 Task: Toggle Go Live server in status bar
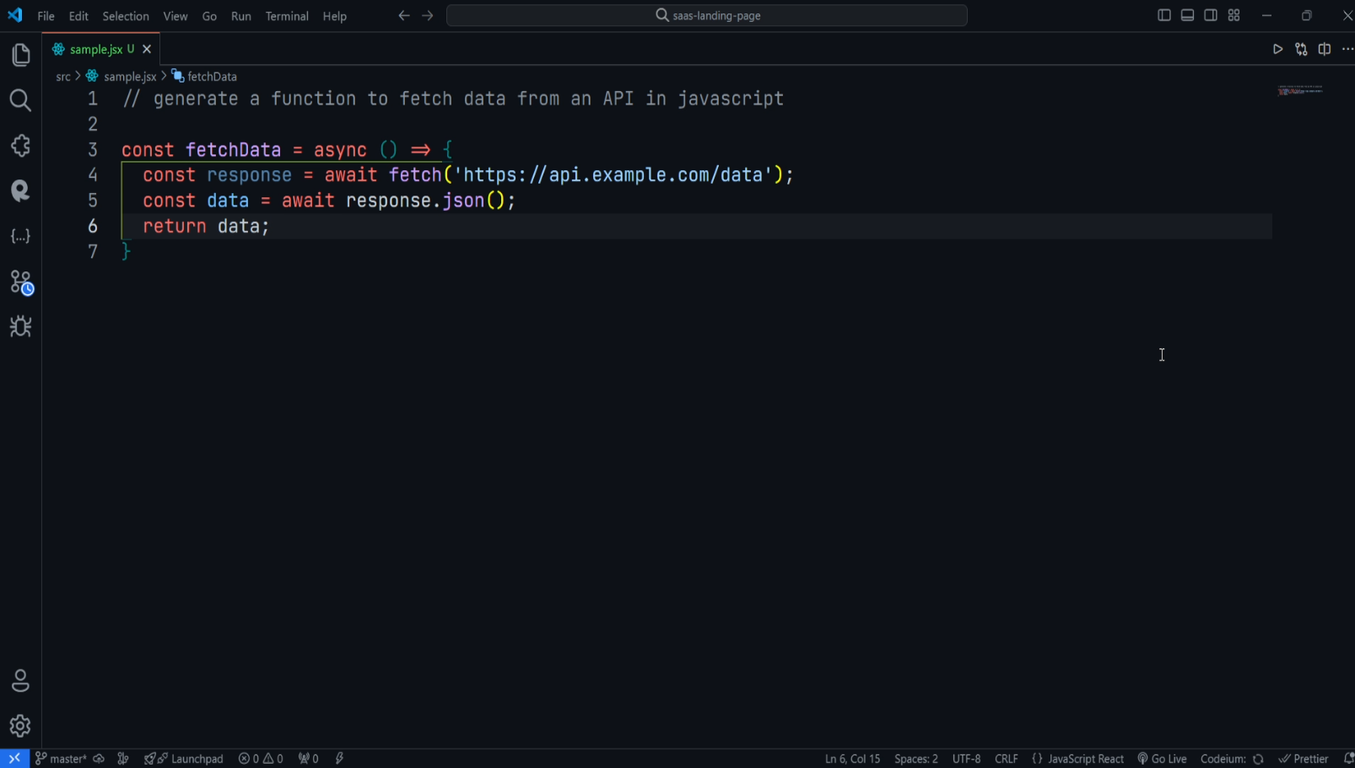tap(1162, 759)
